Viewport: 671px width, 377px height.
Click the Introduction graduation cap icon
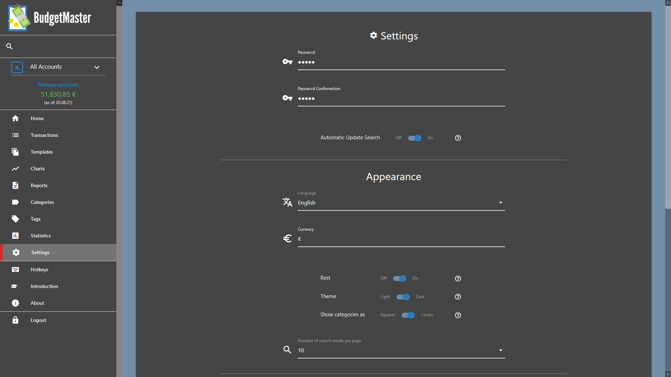pyautogui.click(x=14, y=286)
